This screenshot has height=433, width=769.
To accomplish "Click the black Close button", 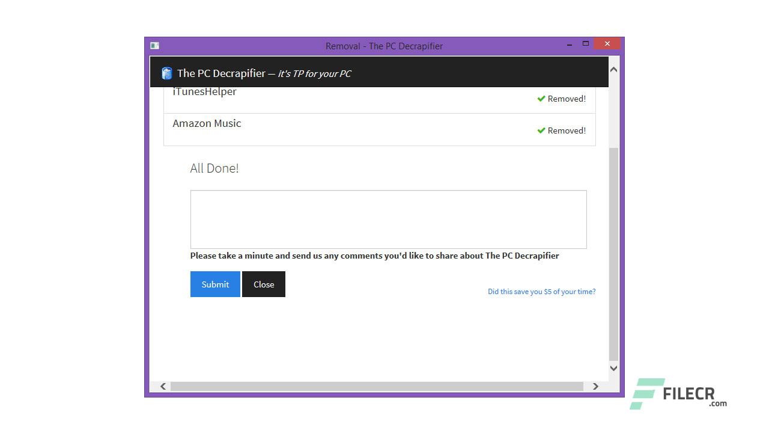I will pos(264,284).
